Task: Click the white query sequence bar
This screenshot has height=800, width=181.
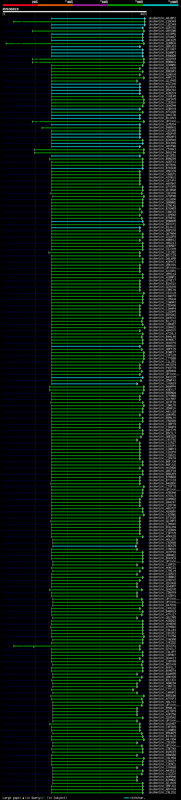Action: (75, 12)
